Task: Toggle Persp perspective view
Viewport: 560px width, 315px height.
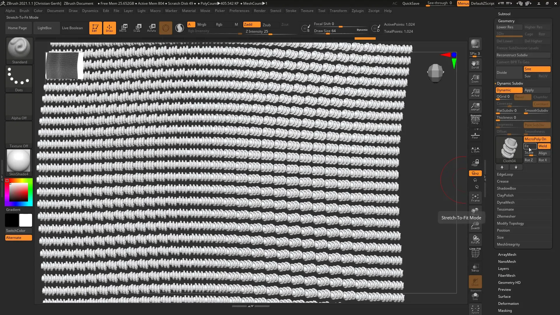Action: click(475, 120)
